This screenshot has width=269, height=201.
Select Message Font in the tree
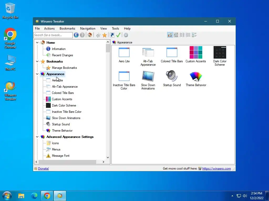pyautogui.click(x=61, y=156)
